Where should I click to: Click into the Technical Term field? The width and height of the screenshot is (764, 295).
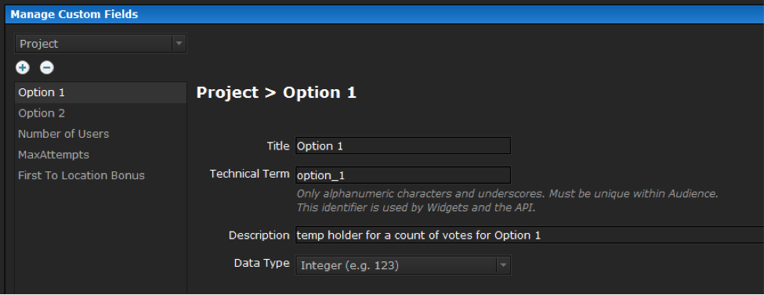pyautogui.click(x=403, y=174)
